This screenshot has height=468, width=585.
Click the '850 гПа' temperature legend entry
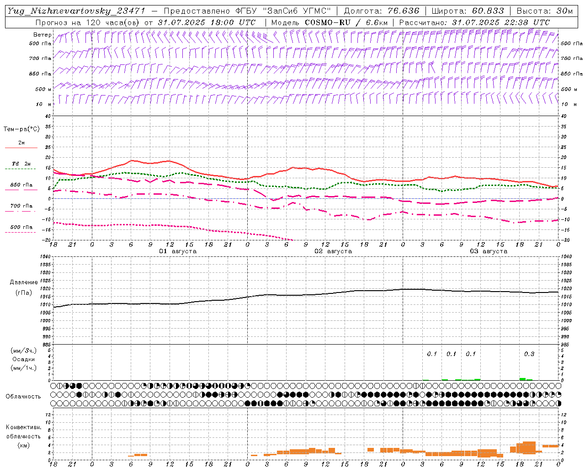click(21, 185)
